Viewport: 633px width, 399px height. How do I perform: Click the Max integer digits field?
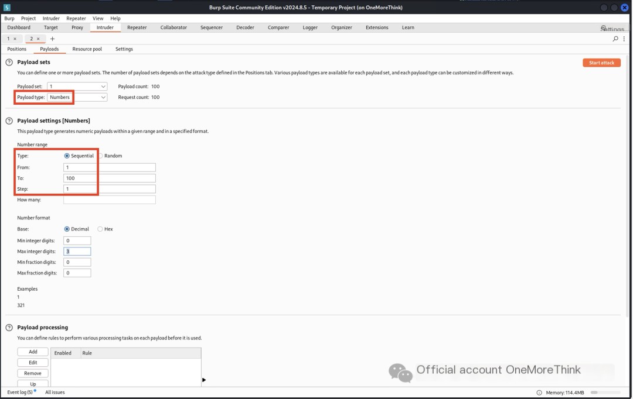(x=77, y=252)
